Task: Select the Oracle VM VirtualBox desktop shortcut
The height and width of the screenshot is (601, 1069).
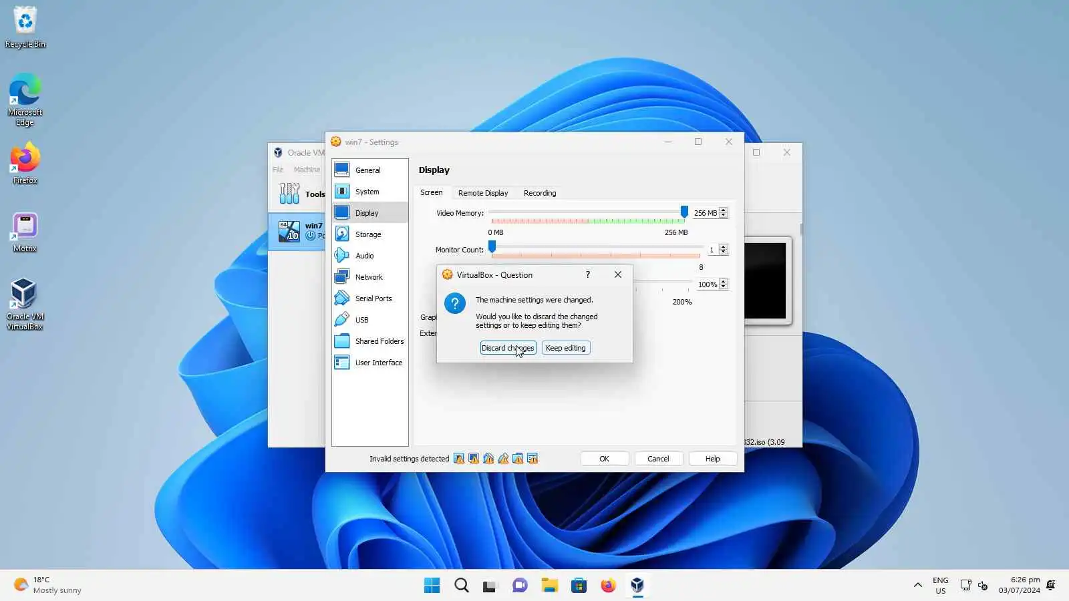Action: point(25,305)
